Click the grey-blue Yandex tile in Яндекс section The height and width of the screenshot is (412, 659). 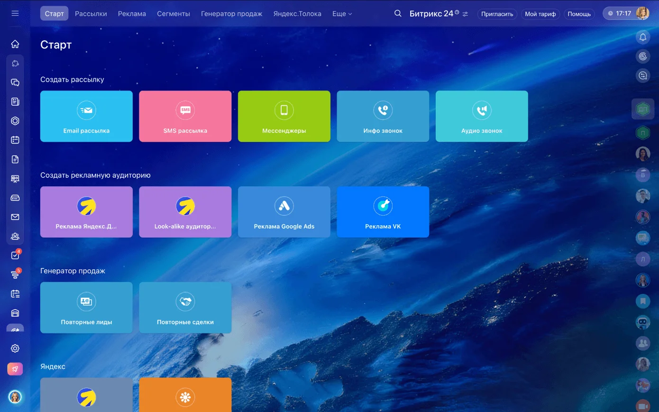tap(86, 395)
